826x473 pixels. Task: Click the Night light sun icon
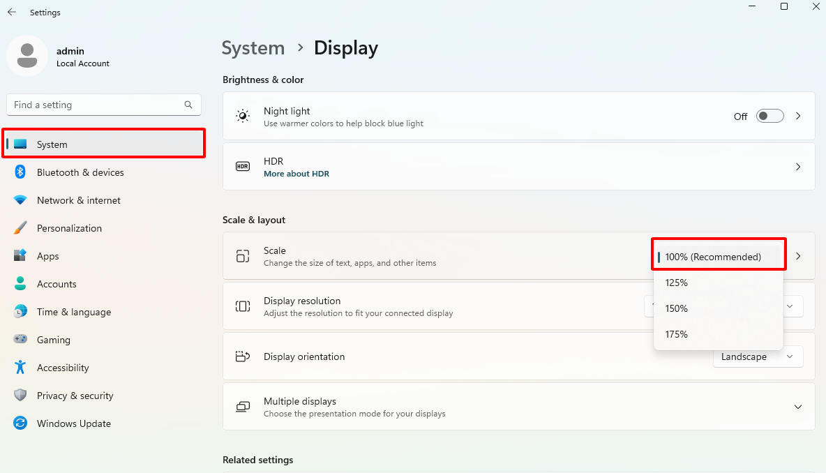[242, 117]
